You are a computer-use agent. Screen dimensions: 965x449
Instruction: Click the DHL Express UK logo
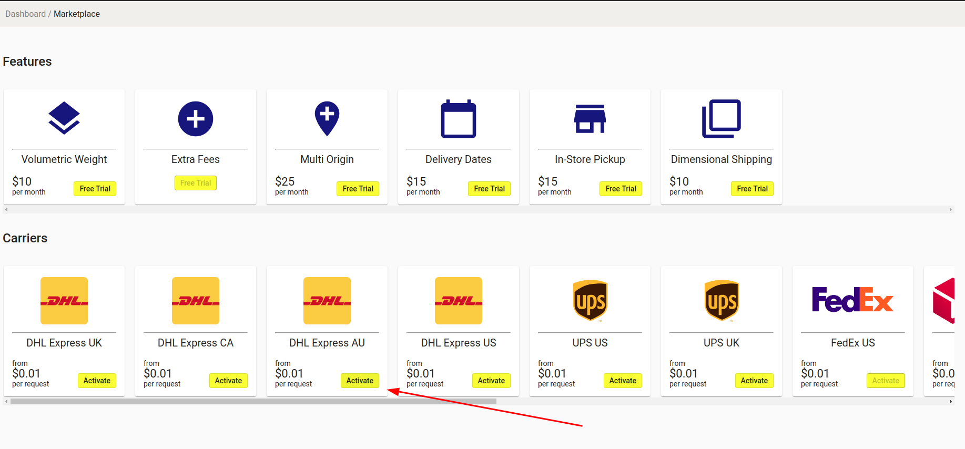(64, 301)
